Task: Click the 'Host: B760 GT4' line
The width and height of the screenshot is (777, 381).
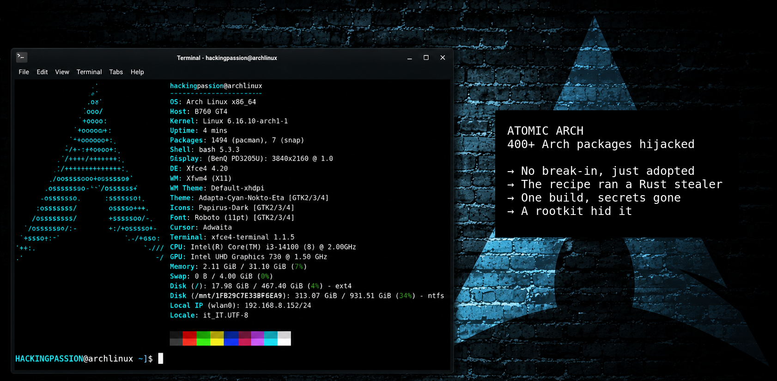Action: click(199, 112)
